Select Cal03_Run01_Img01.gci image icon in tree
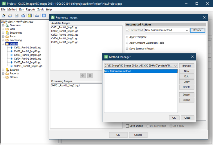 coord(12,55)
